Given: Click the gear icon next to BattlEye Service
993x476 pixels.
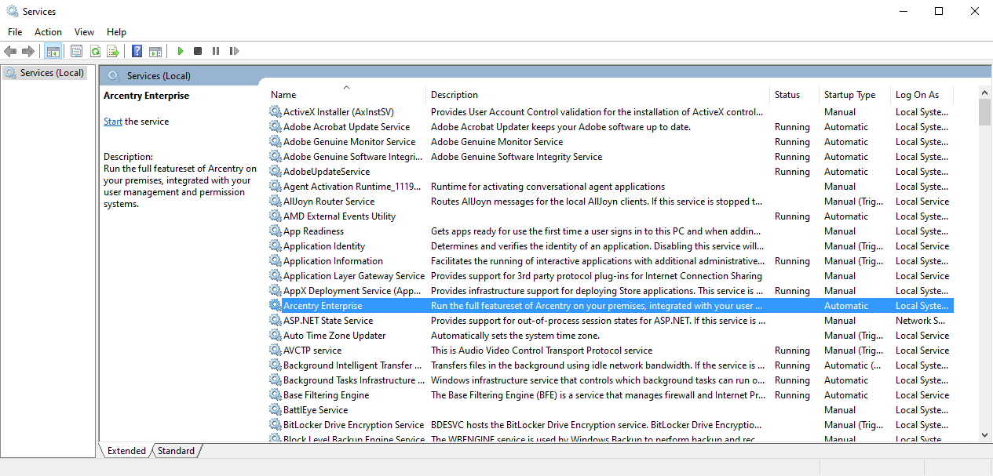Looking at the screenshot, I should click(275, 410).
